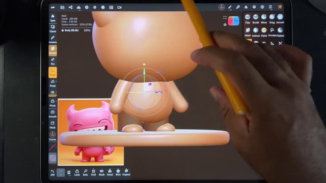
Task: Click the green gizmo translate arrow
Action: [x=144, y=72]
